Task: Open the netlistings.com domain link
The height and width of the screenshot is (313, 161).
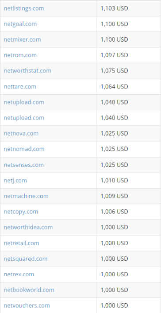Action: (x=24, y=8)
